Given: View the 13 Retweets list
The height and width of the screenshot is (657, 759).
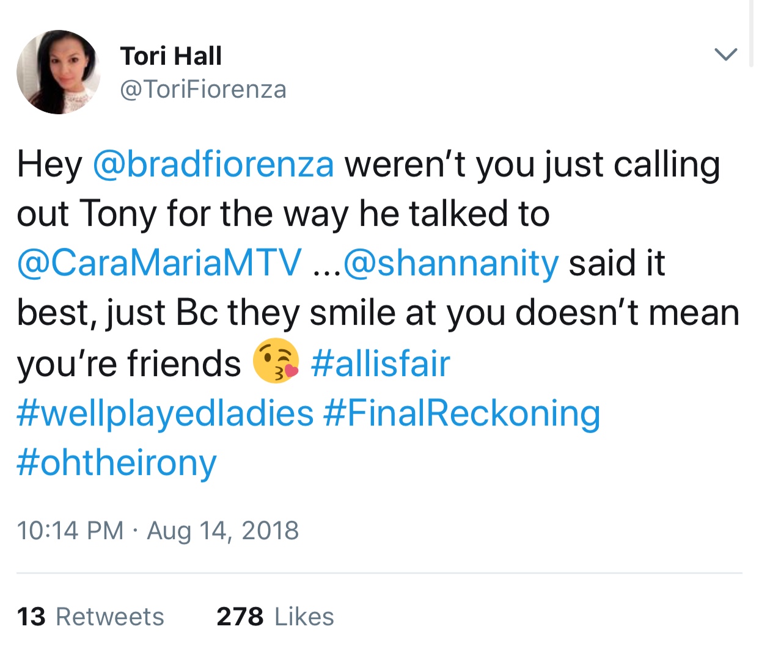Looking at the screenshot, I should (x=90, y=617).
